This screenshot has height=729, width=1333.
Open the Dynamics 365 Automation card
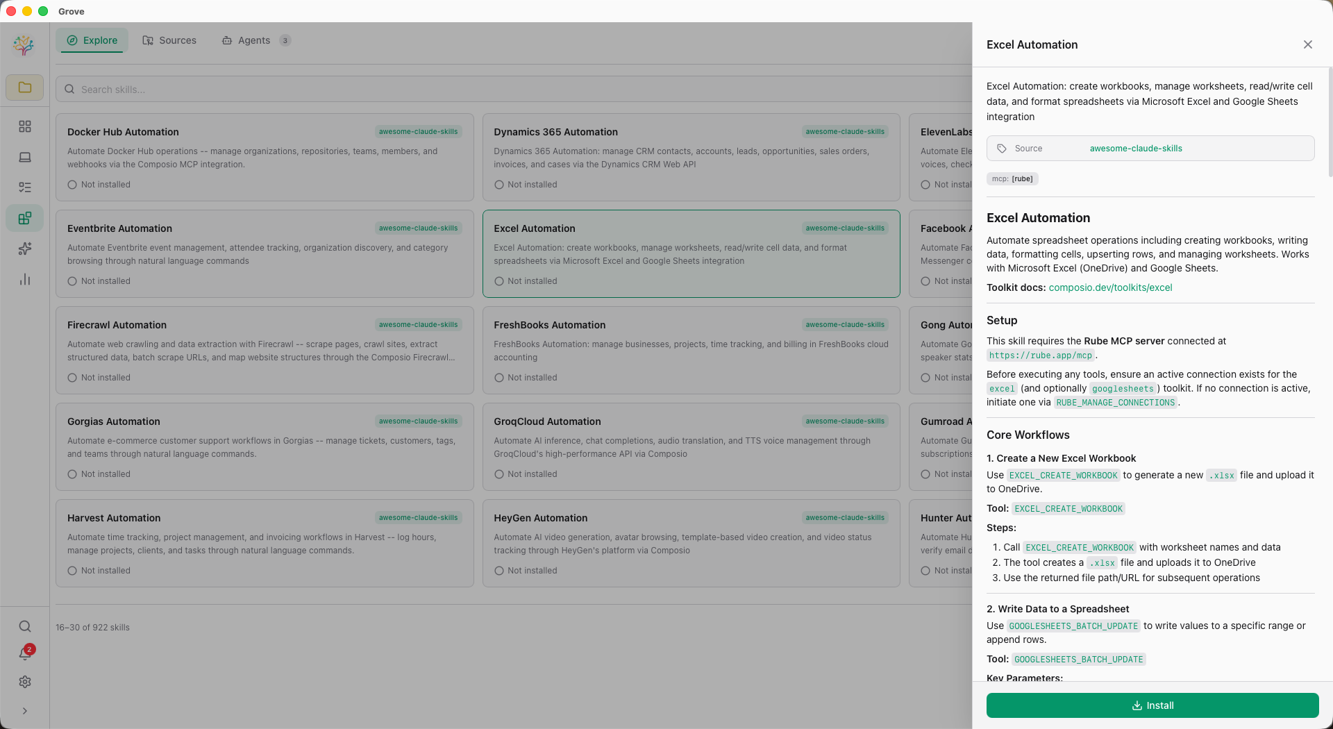click(x=691, y=158)
